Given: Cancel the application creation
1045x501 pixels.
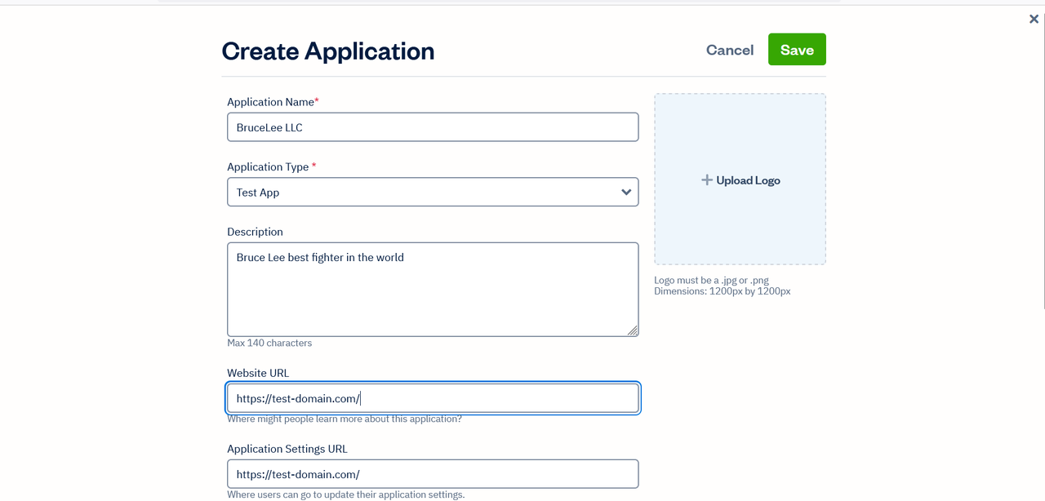Looking at the screenshot, I should pos(730,50).
